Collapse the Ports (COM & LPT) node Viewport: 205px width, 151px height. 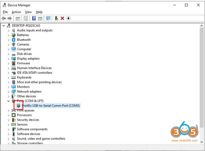click(9, 101)
